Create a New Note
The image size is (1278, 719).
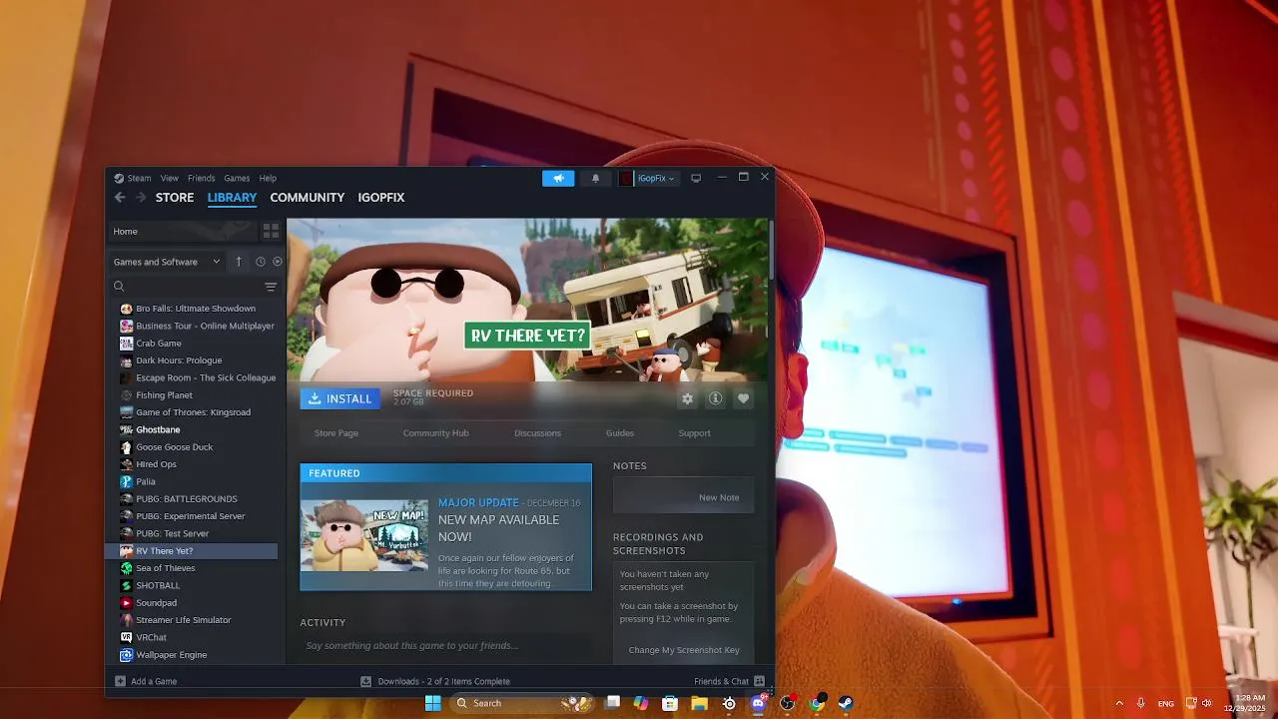(x=719, y=497)
